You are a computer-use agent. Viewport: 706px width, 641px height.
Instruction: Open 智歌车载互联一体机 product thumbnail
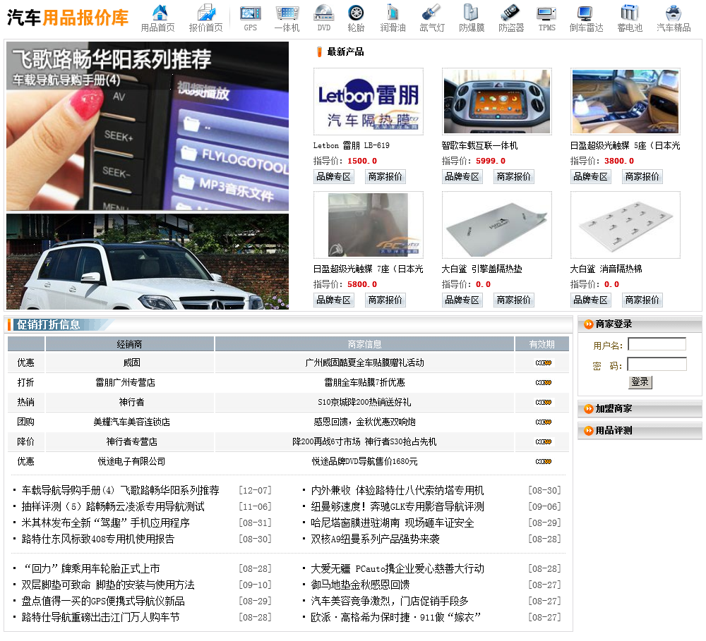tap(496, 102)
